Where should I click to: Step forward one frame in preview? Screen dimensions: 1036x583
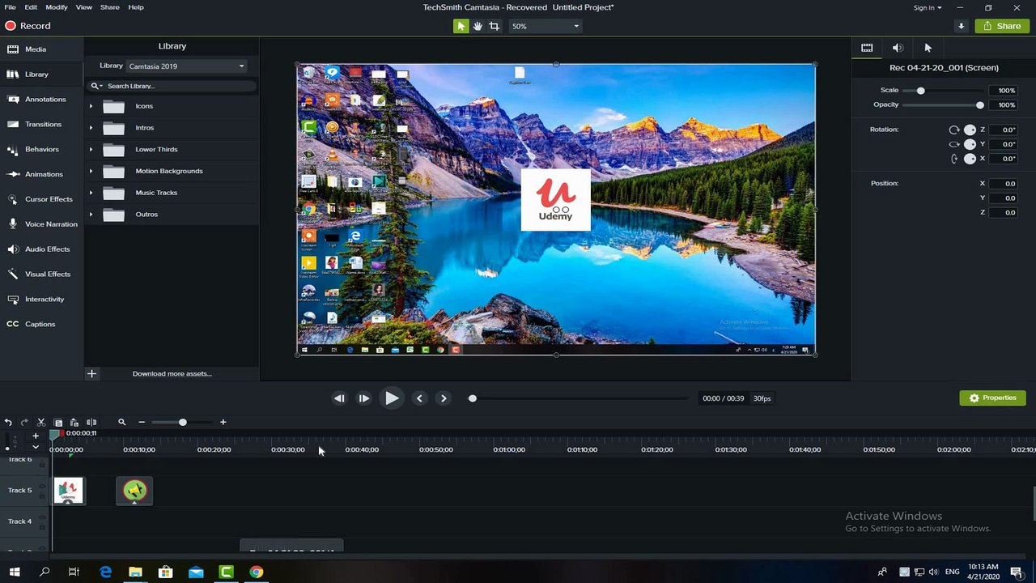coord(364,398)
